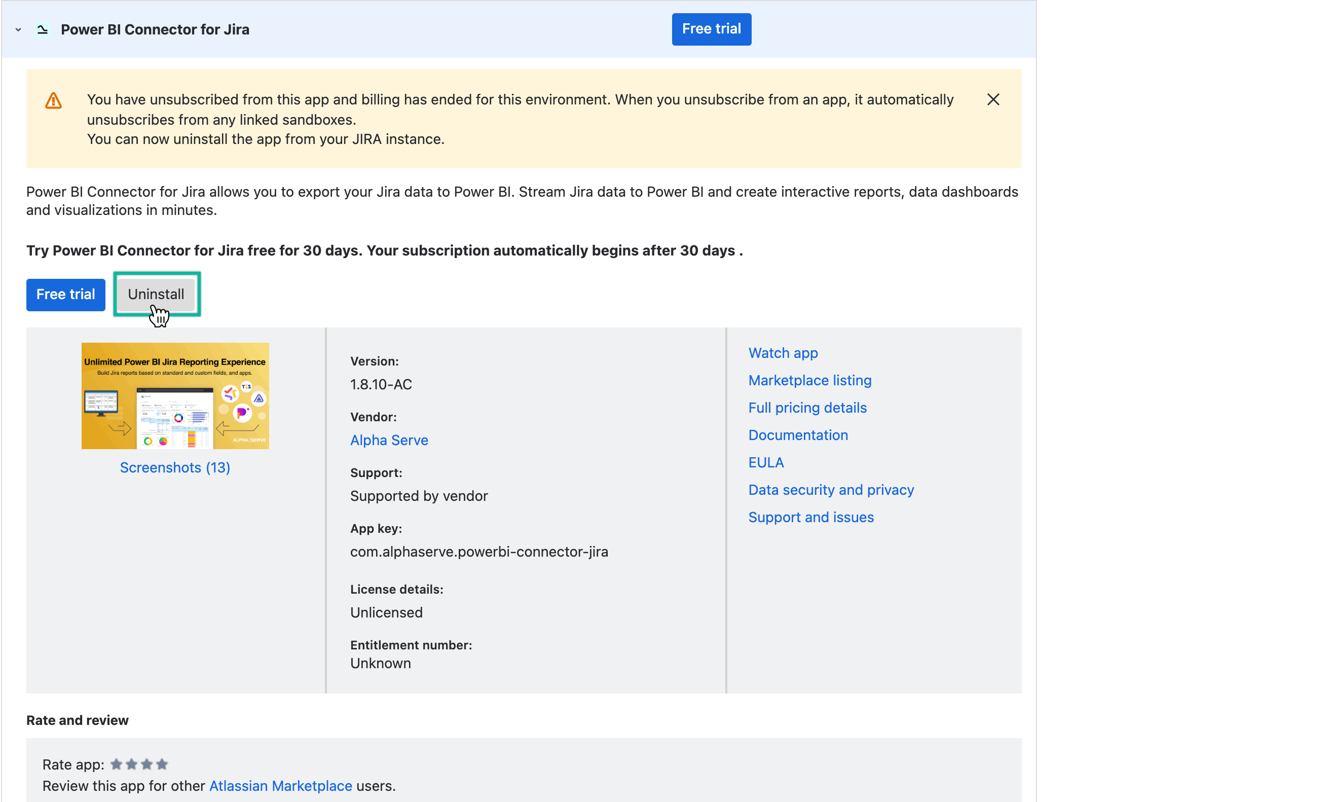Open the Watch app link
1331x802 pixels.
pyautogui.click(x=783, y=353)
